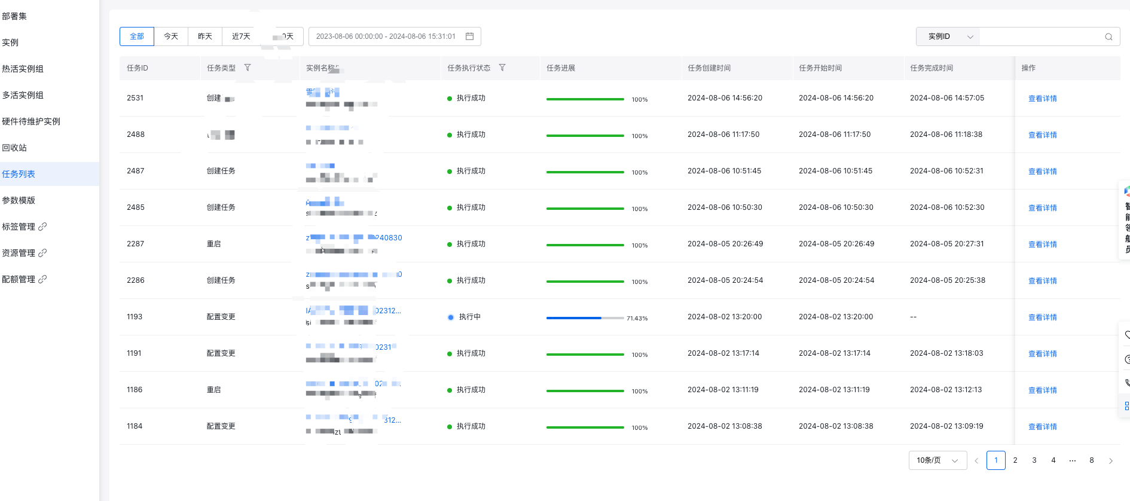View details for task 2485
Image resolution: width=1130 pixels, height=501 pixels.
pyautogui.click(x=1042, y=208)
